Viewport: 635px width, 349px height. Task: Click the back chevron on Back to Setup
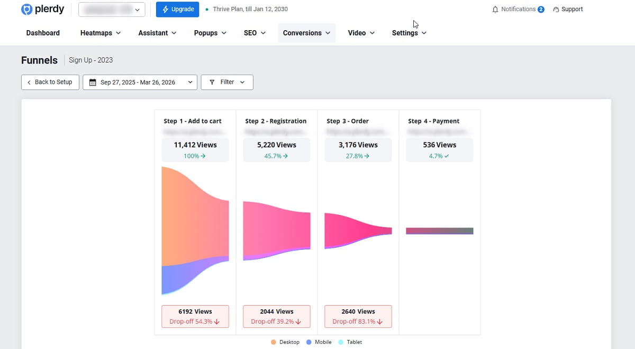tap(29, 82)
